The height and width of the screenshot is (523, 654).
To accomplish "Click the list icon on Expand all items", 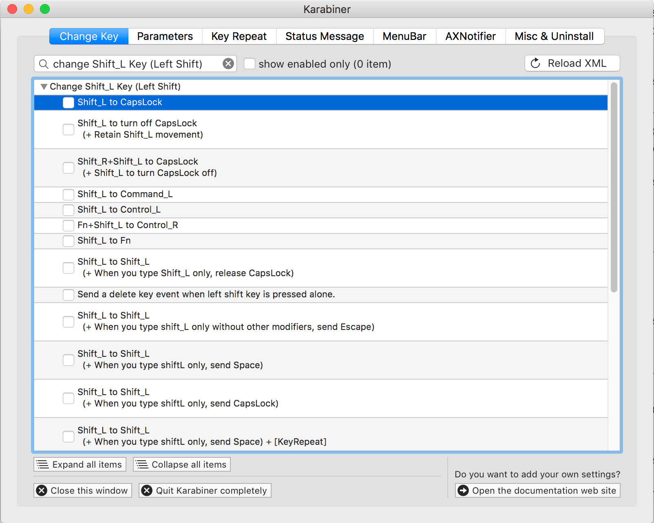I will tap(42, 464).
